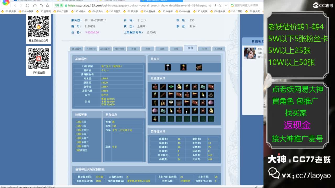The image size is (335, 188).
Task: Click the white bird icon in second furniture row
Action: (203, 95)
